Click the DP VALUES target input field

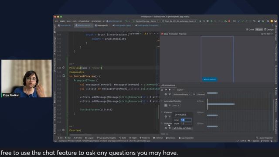coord(186,123)
